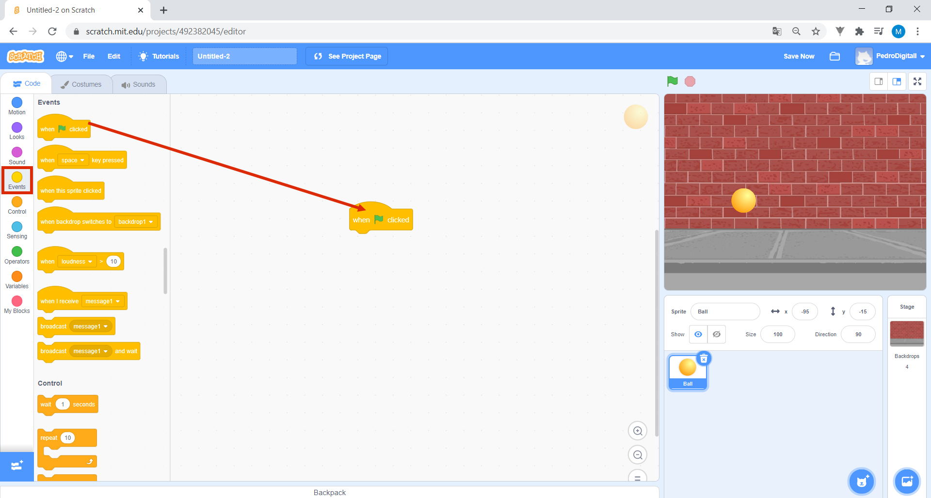Click the sprite Size field
The height and width of the screenshot is (498, 931).
778,334
